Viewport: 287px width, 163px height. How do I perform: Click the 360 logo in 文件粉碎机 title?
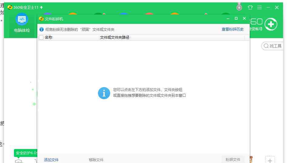[41, 19]
